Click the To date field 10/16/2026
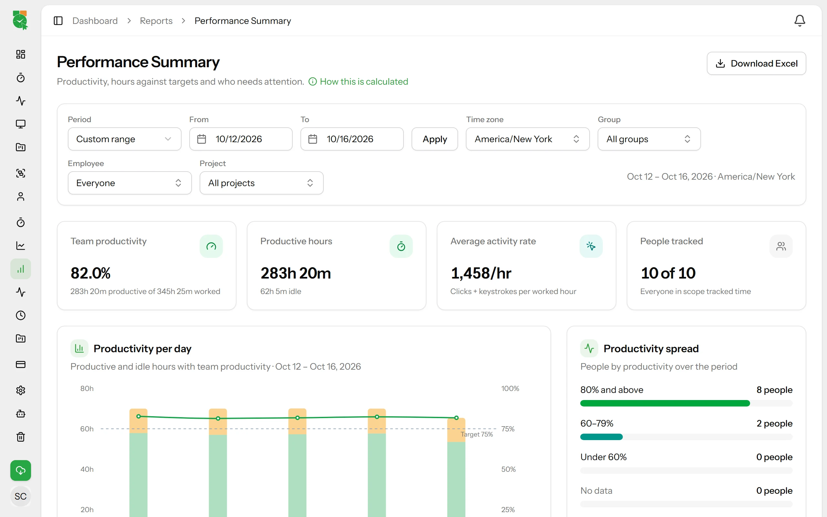The height and width of the screenshot is (517, 827). pos(352,139)
